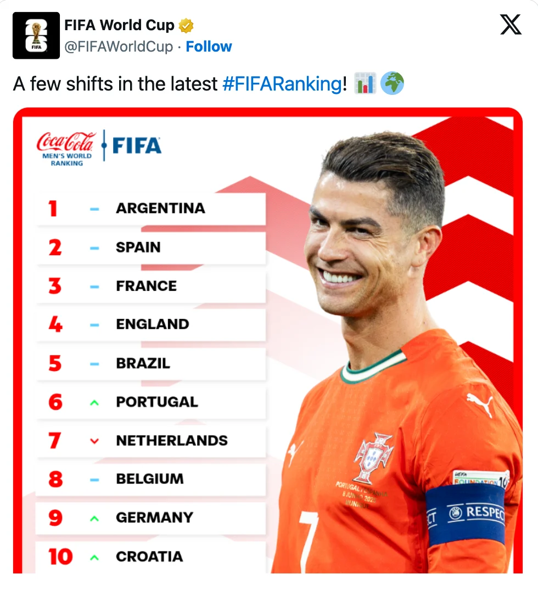This screenshot has height=608, width=538.
Task: Click the green up arrow beside Germany
Action: click(94, 519)
